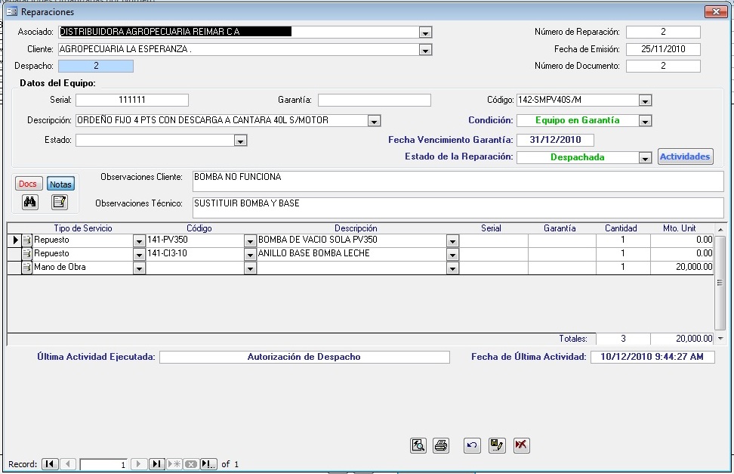Click the total amount 20,000.00 in Totales row

pos(682,339)
